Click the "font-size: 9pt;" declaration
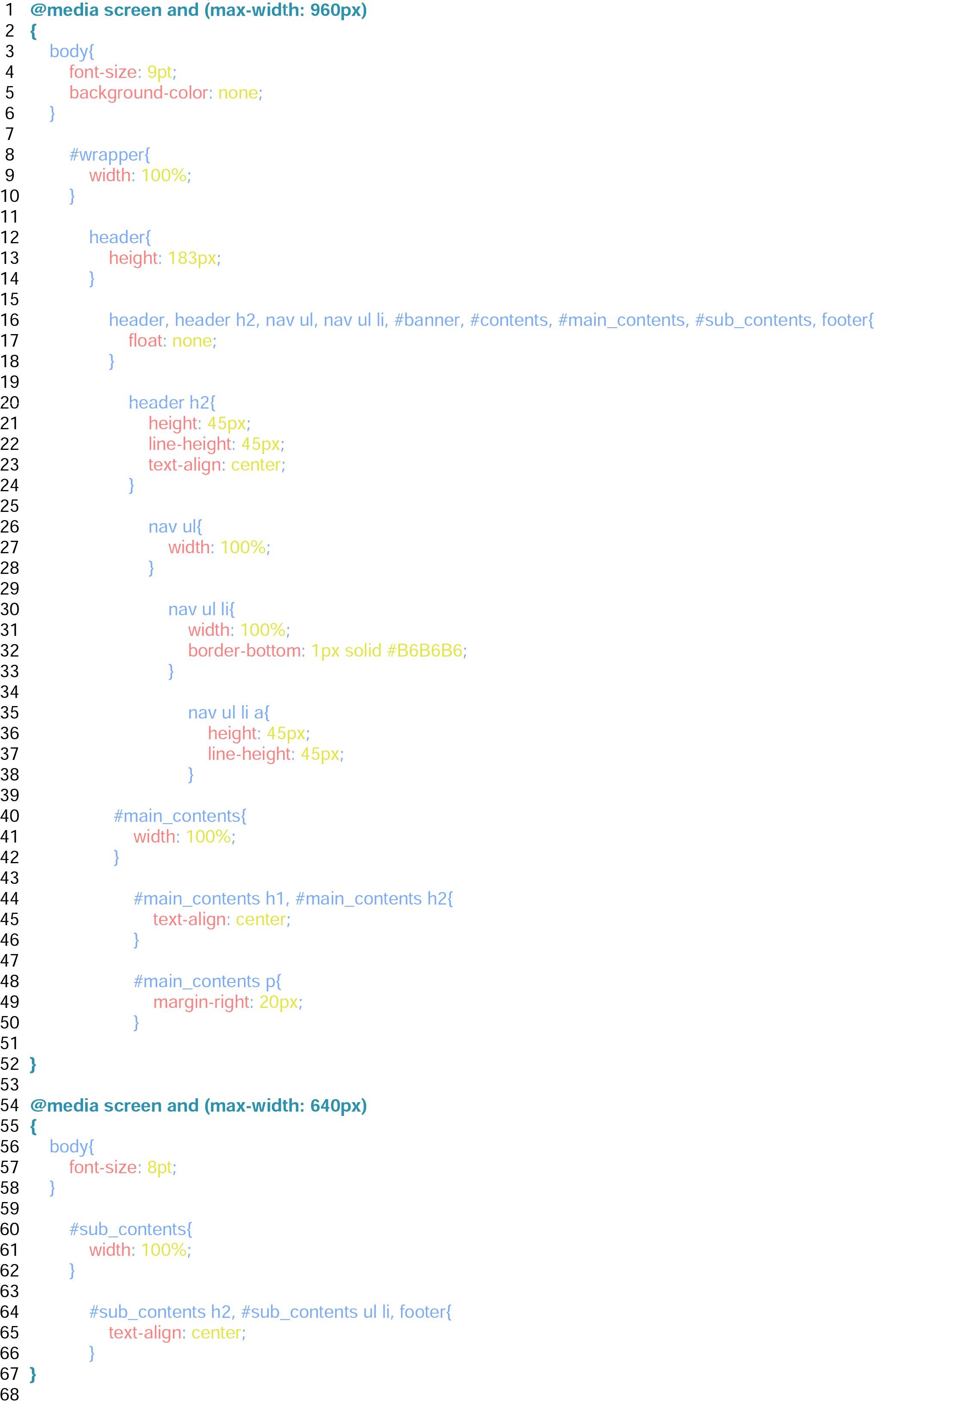The image size is (954, 1416). (x=123, y=72)
